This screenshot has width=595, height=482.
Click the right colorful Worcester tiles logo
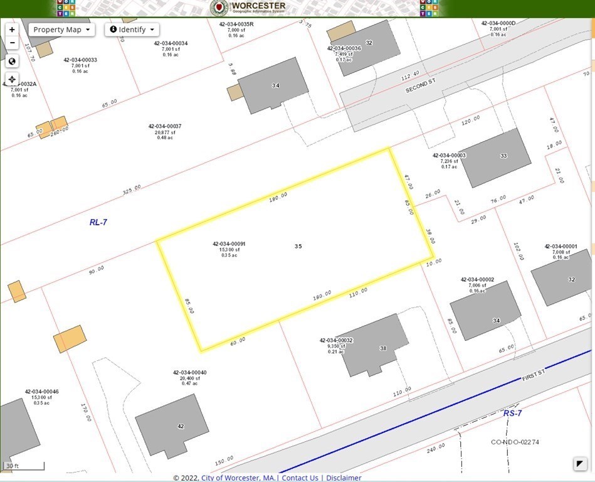pyautogui.click(x=429, y=8)
